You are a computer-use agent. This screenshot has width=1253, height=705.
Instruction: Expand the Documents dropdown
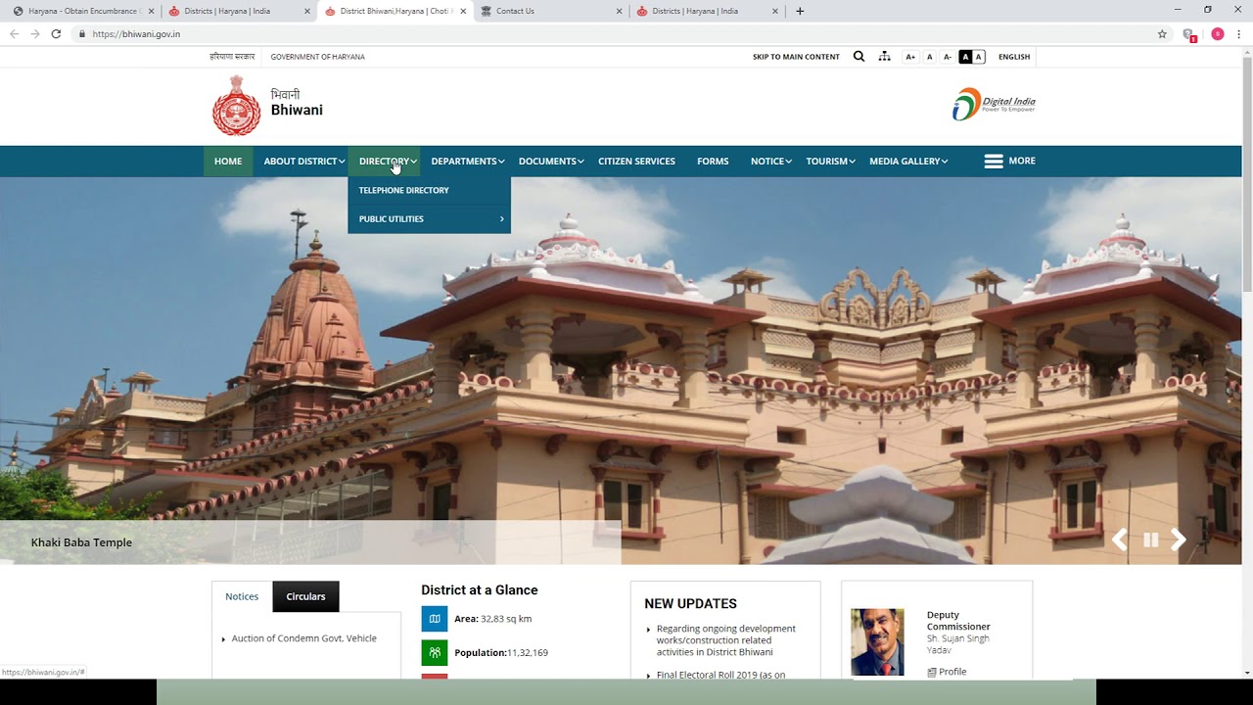click(x=551, y=161)
